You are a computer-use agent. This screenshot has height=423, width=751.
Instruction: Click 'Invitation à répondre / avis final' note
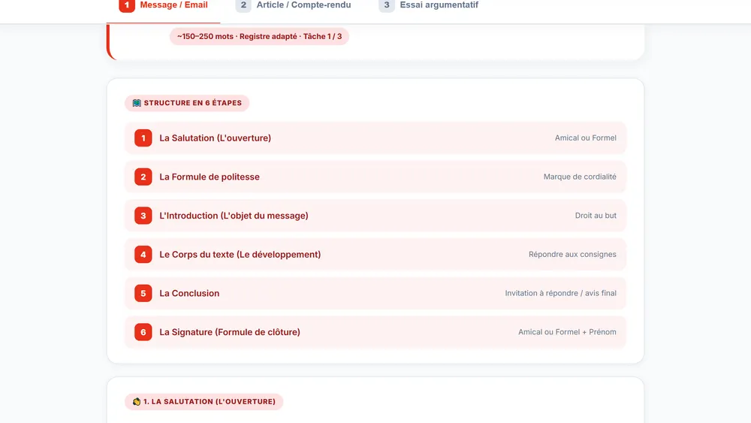(560, 293)
